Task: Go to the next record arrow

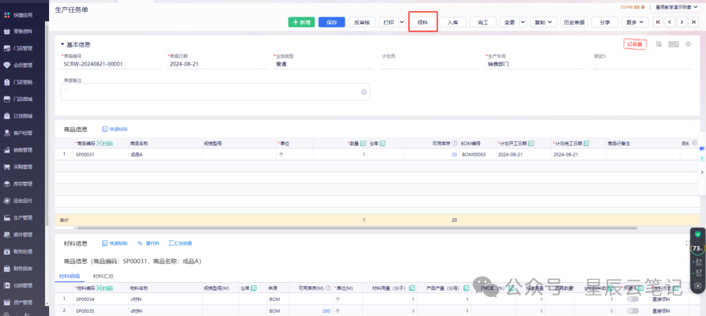Action: click(x=682, y=22)
